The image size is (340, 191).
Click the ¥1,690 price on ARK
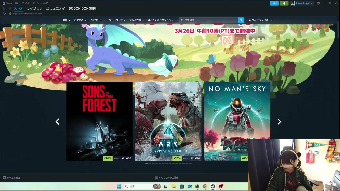[195, 158]
